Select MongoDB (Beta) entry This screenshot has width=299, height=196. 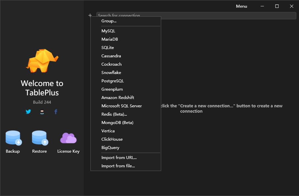[126, 123]
